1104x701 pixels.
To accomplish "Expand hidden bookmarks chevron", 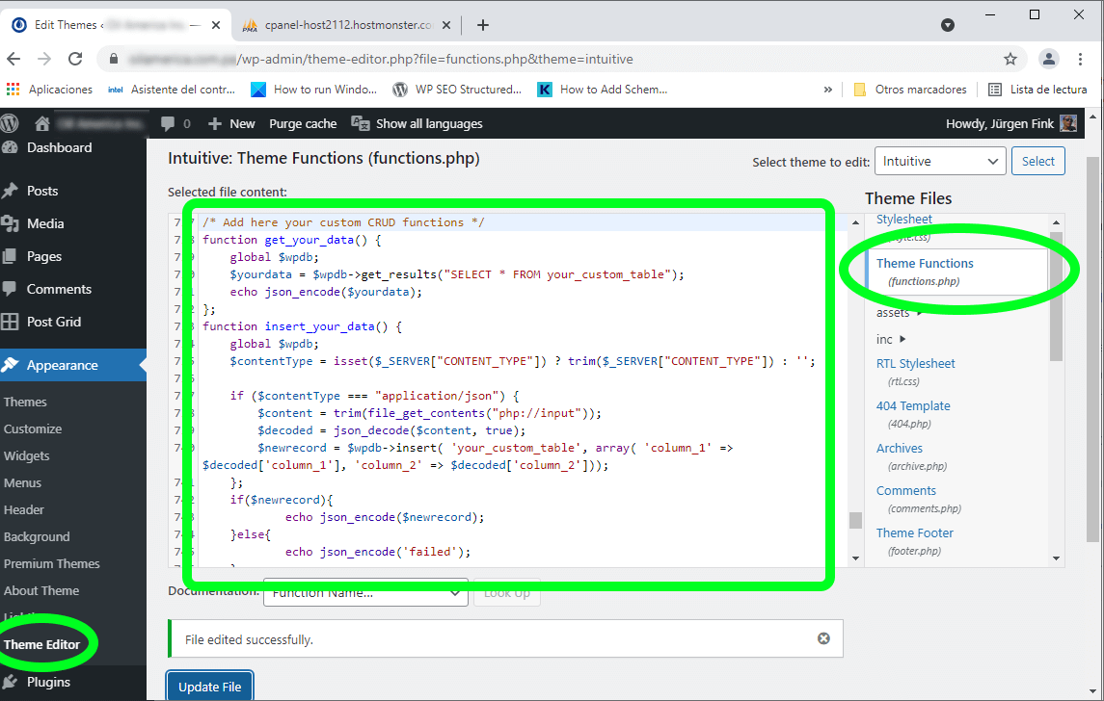I will point(828,90).
